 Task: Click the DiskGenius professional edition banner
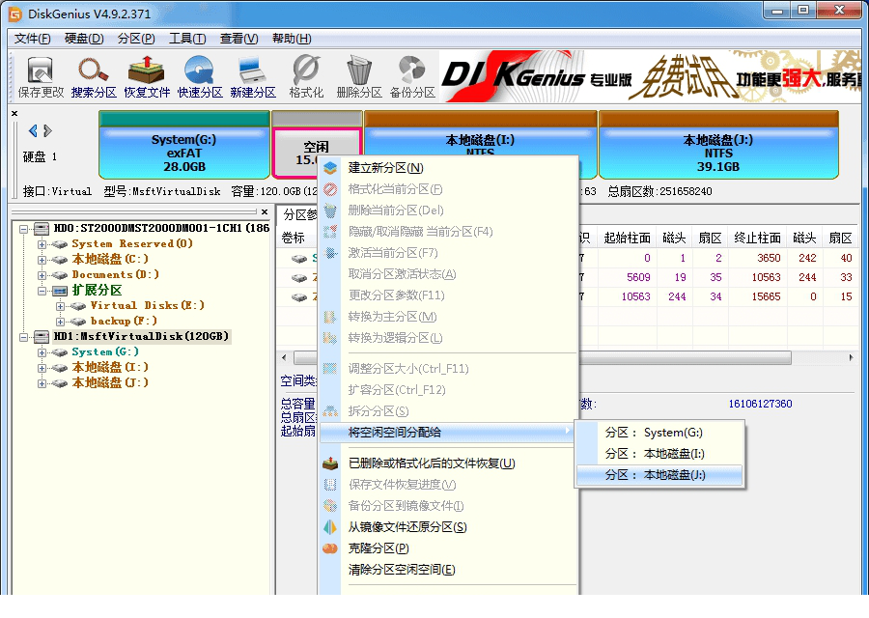(x=650, y=76)
